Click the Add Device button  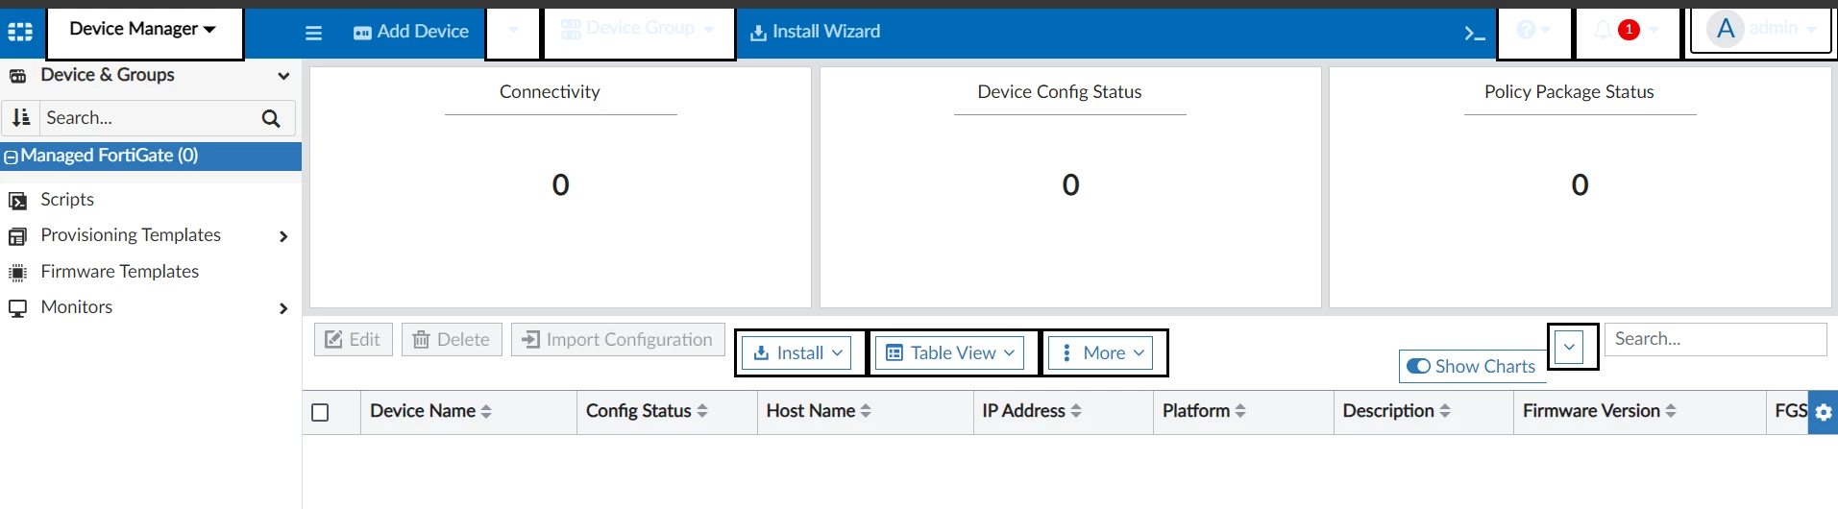tap(411, 32)
